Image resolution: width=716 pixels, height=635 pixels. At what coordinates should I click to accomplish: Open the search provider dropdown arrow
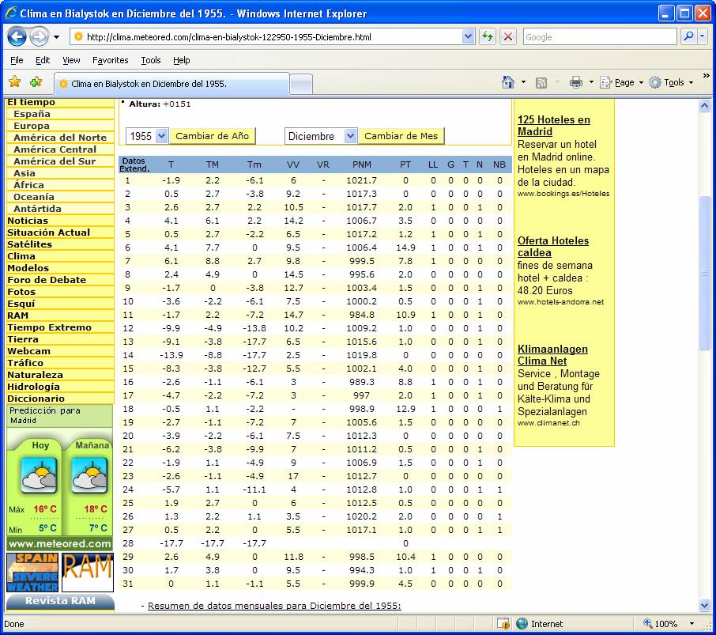pos(703,37)
